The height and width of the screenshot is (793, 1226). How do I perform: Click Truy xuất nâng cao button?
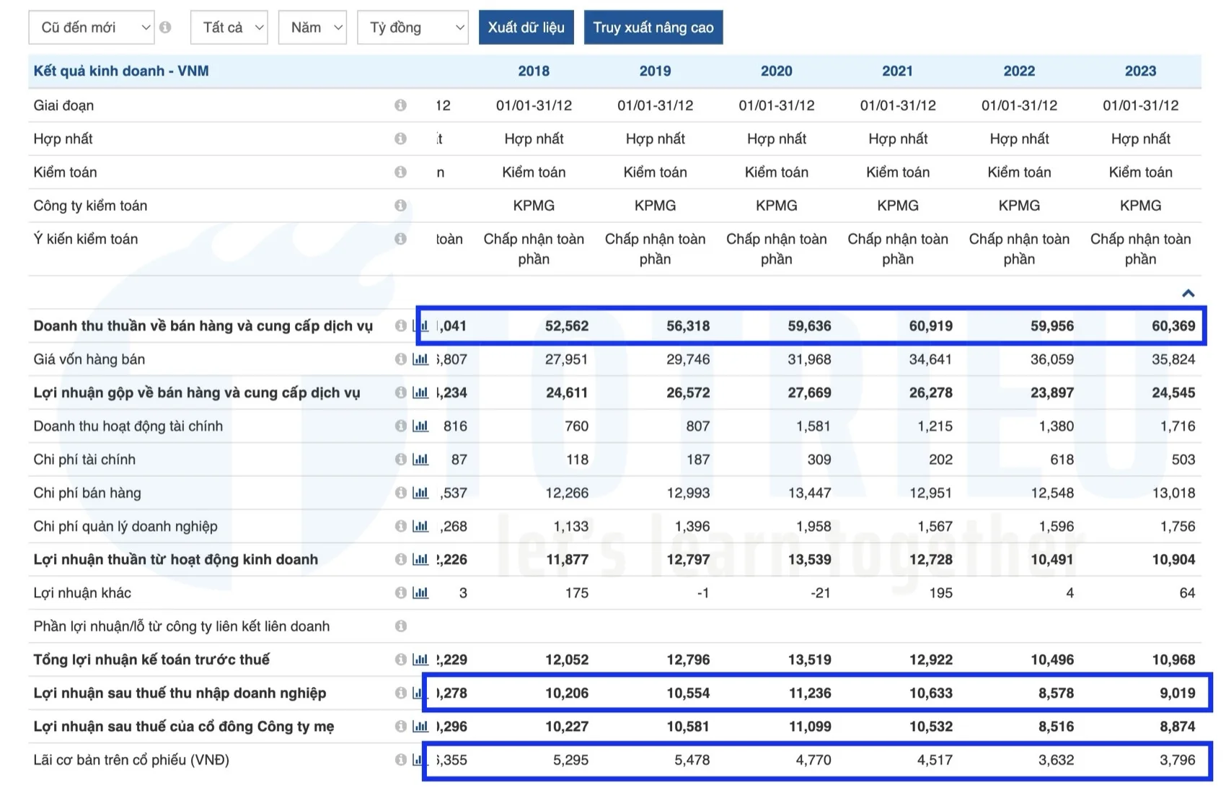point(653,27)
